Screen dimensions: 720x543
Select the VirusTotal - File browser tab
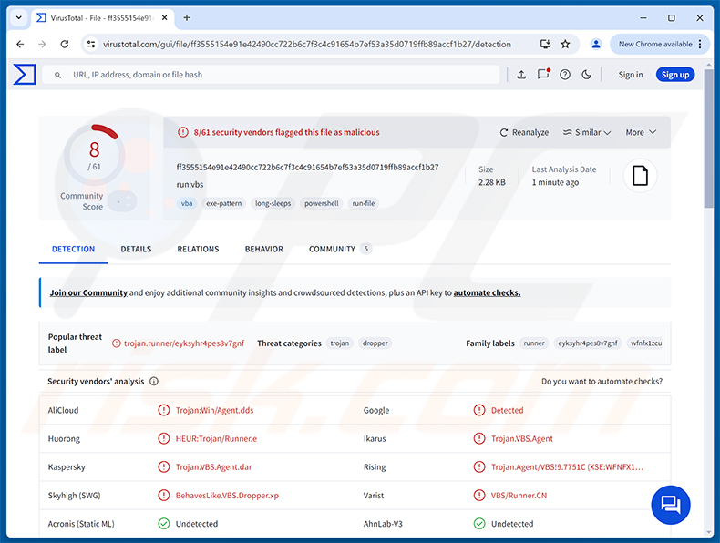pos(104,18)
